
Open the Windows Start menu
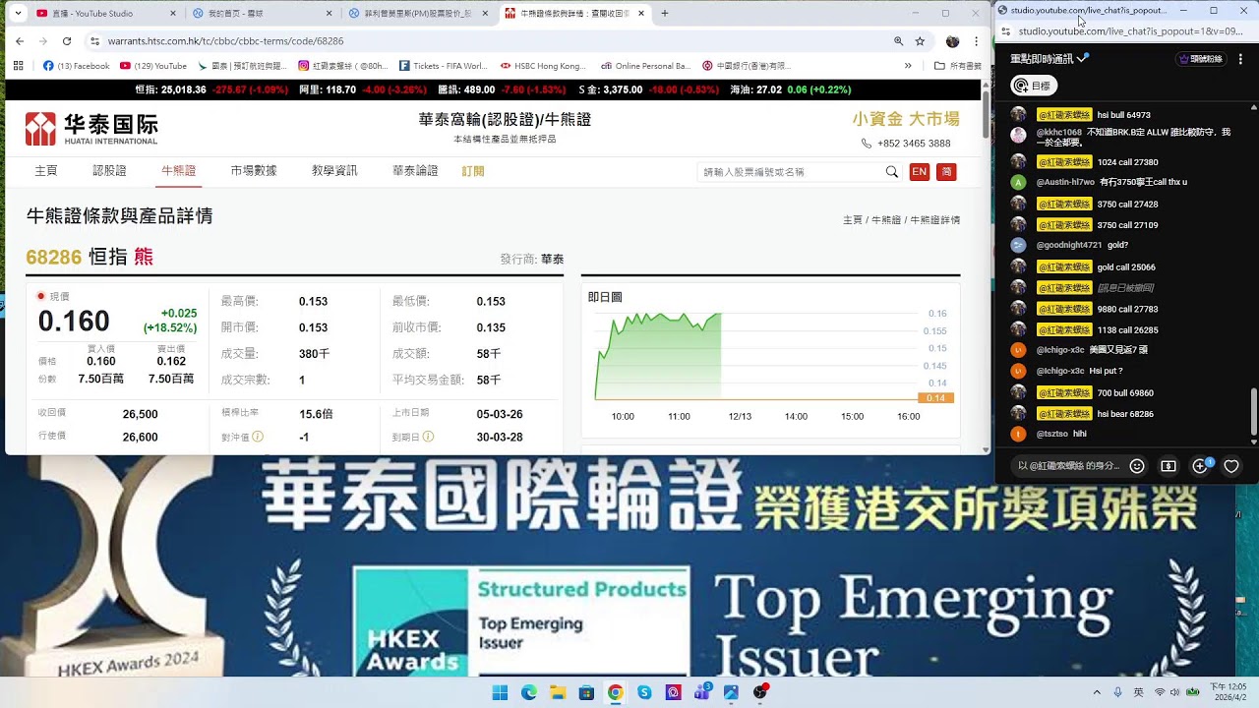coord(500,692)
